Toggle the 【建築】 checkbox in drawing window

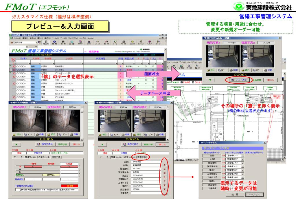click(181, 83)
